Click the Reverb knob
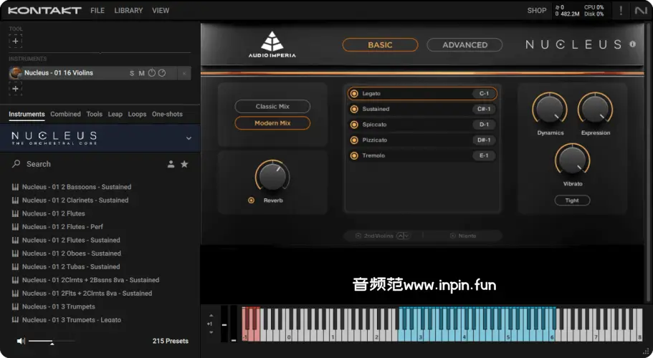Viewport: 653px width, 358px height. tap(272, 176)
